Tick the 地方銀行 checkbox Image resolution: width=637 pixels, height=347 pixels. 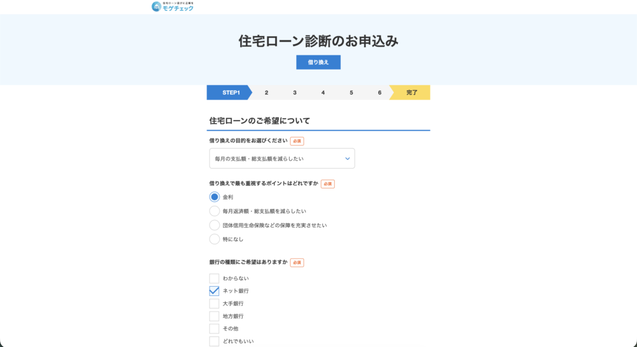pos(215,316)
